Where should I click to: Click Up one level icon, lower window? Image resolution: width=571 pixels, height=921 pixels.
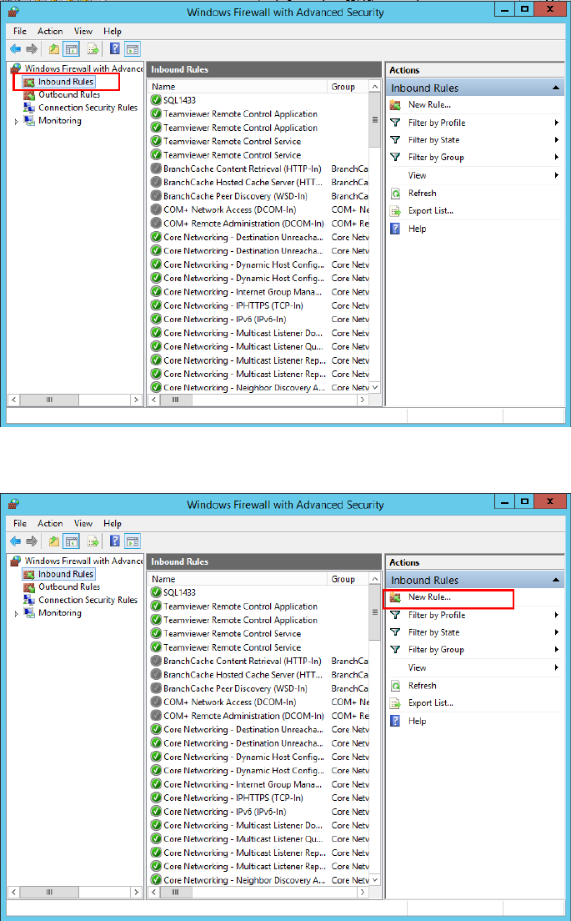click(x=54, y=541)
